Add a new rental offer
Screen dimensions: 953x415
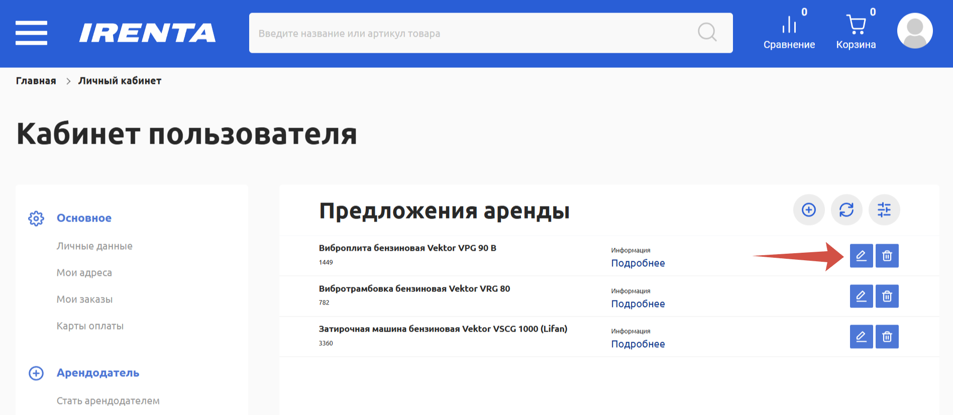point(808,210)
